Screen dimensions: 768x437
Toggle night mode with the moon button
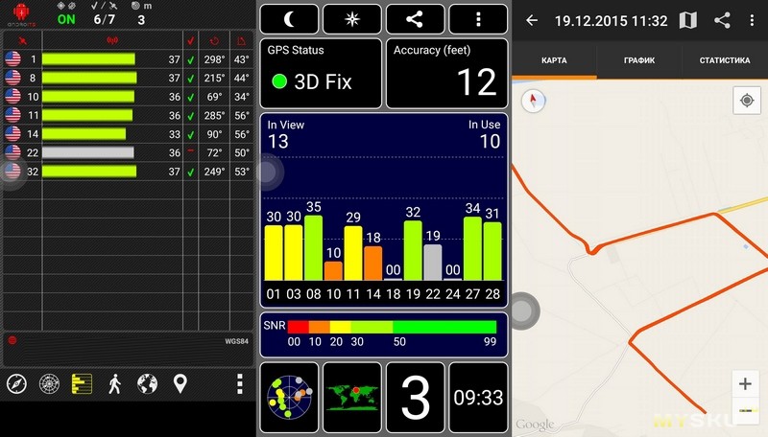point(289,19)
